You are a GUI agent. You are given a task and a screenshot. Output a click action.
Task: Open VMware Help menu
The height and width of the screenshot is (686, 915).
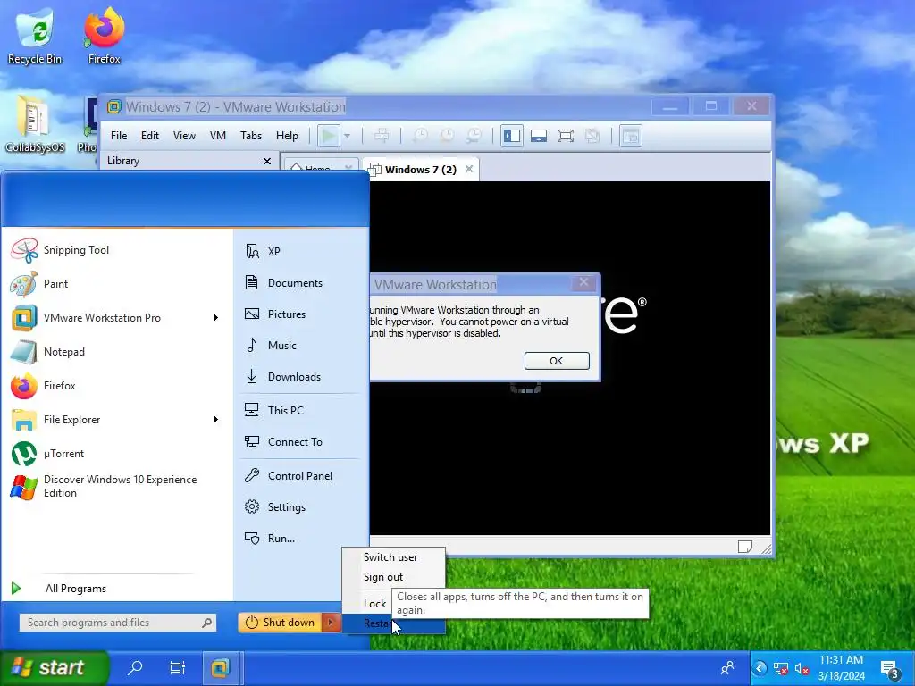coord(287,136)
